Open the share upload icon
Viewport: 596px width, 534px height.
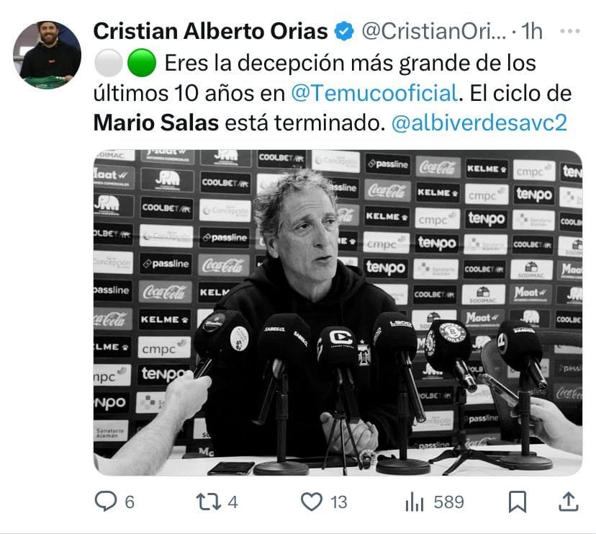pos(569,502)
